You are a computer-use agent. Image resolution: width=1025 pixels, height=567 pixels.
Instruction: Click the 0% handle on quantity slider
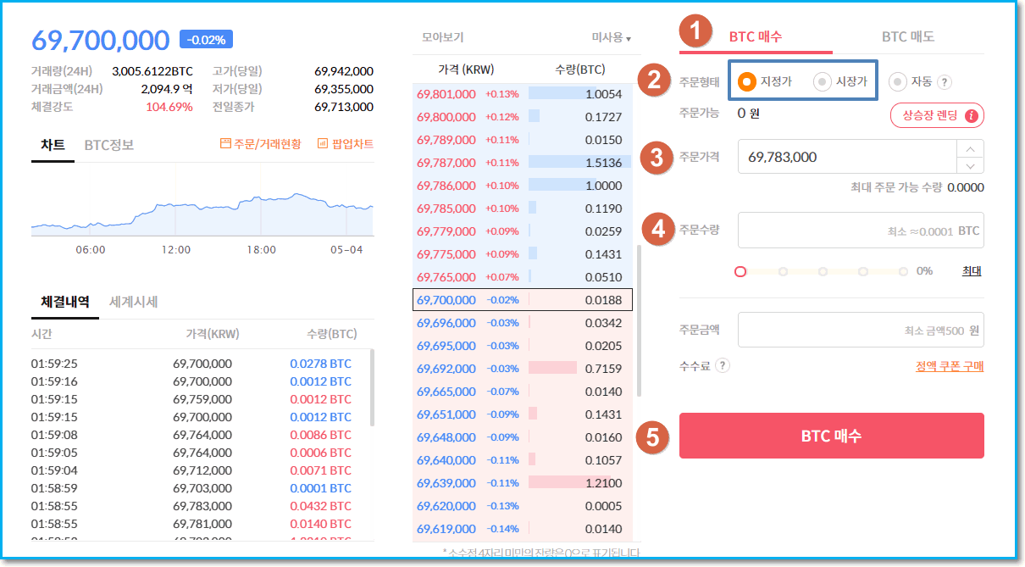point(740,271)
